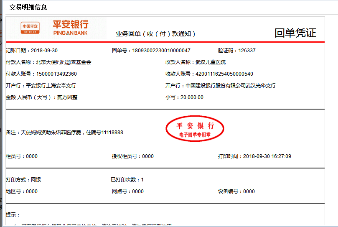This screenshot has width=338, height=227.
Task: Click the 中国平安 logo icon
Action: point(30,28)
